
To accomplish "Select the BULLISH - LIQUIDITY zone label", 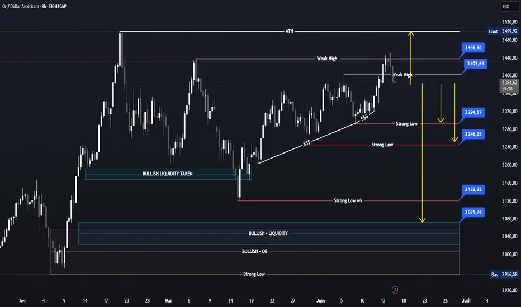I will pyautogui.click(x=268, y=233).
